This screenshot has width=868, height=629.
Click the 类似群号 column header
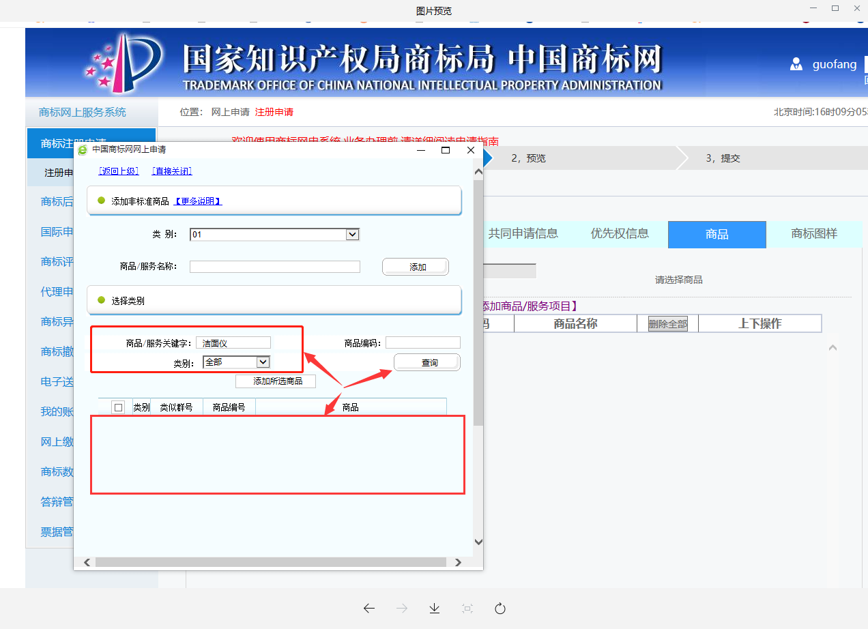tap(176, 407)
